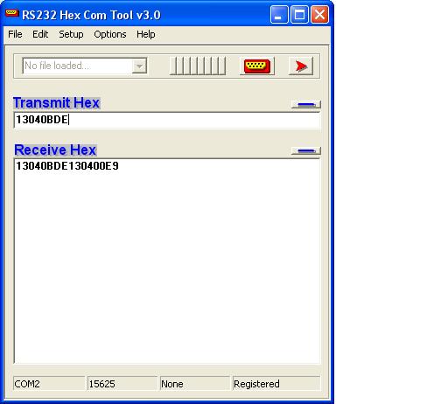This screenshot has width=448, height=404.
Task: Open the 'No file loaded...' dropdown arrow
Action: point(139,66)
